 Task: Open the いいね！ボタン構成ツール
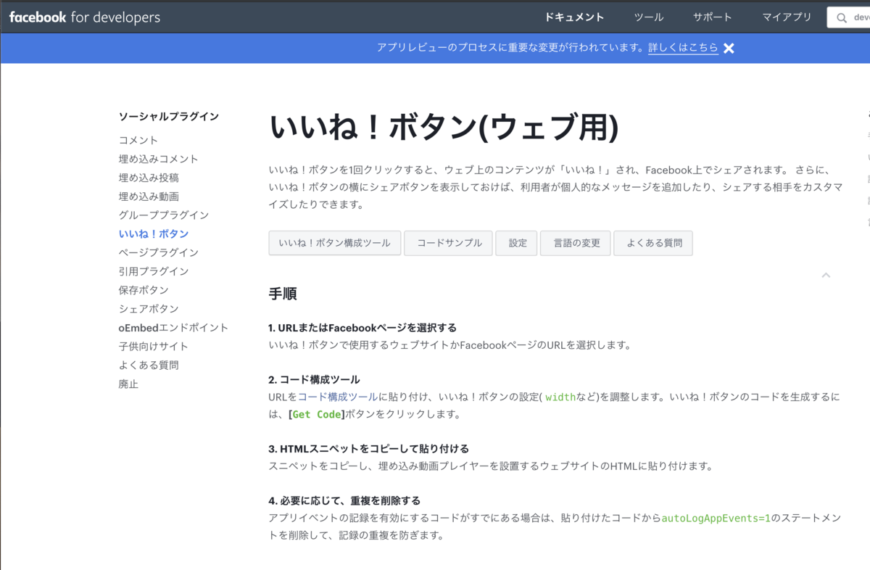334,243
